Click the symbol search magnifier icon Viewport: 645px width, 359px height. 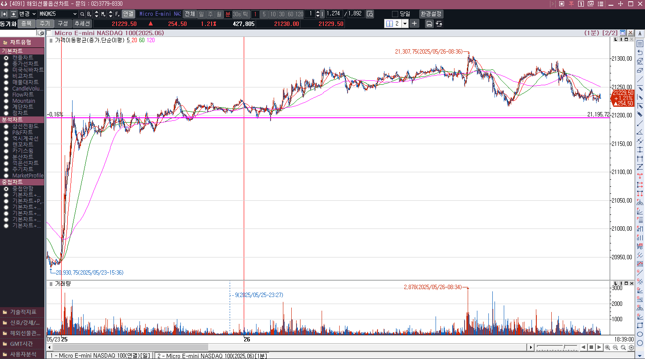[x=82, y=14]
